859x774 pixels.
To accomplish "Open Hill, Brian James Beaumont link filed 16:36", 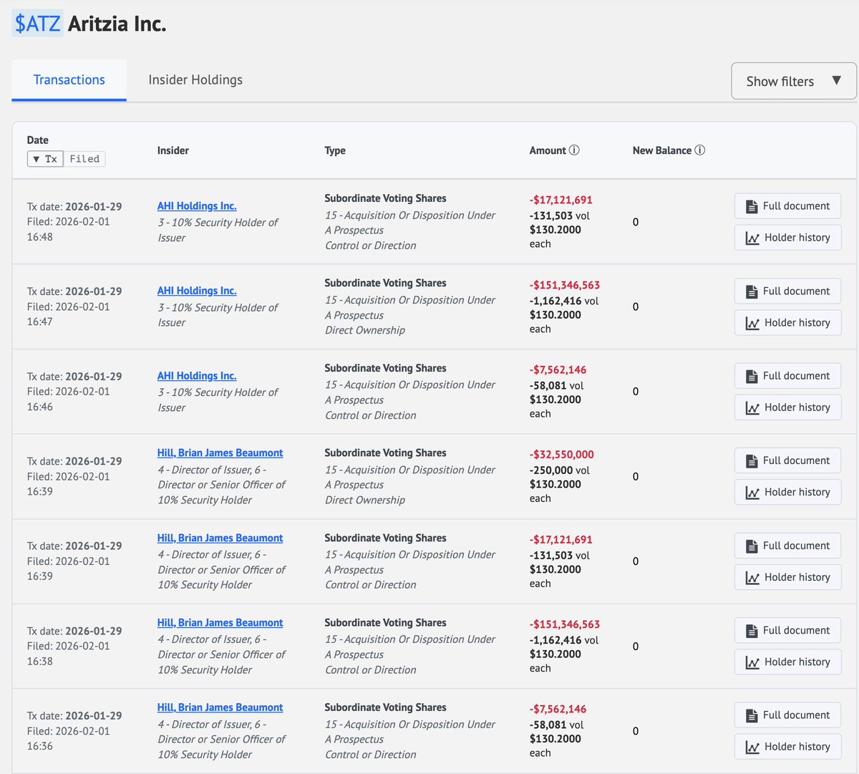I will coord(220,707).
